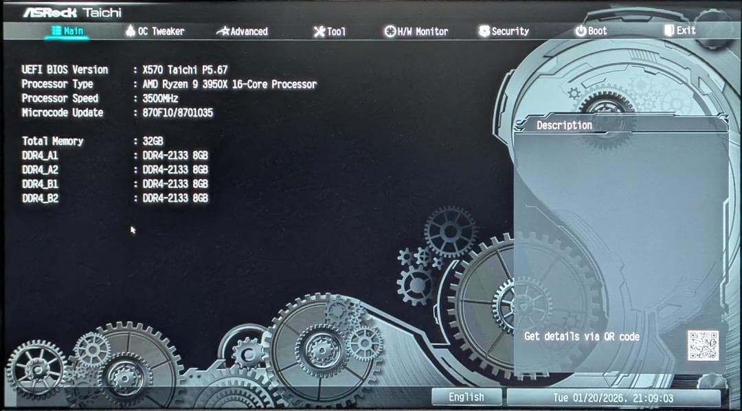This screenshot has height=411, width=742.
Task: Click the X570 Taichi P5.67 value
Action: pos(185,70)
